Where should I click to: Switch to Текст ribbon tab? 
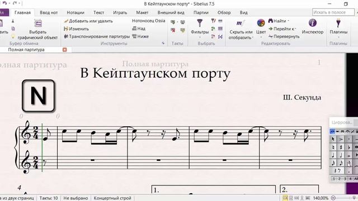pyautogui.click(x=98, y=12)
